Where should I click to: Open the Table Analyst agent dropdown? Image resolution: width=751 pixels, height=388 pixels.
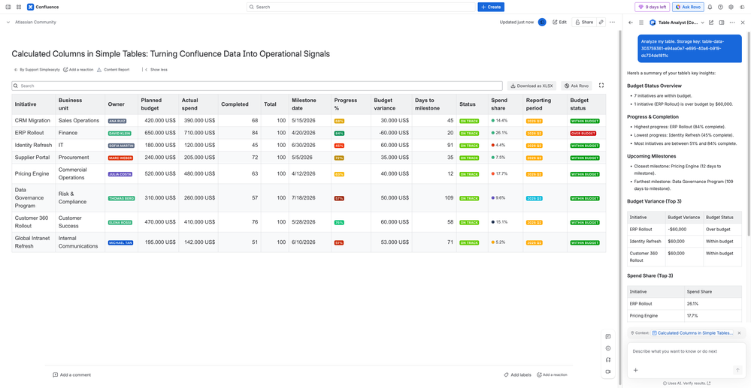point(702,23)
